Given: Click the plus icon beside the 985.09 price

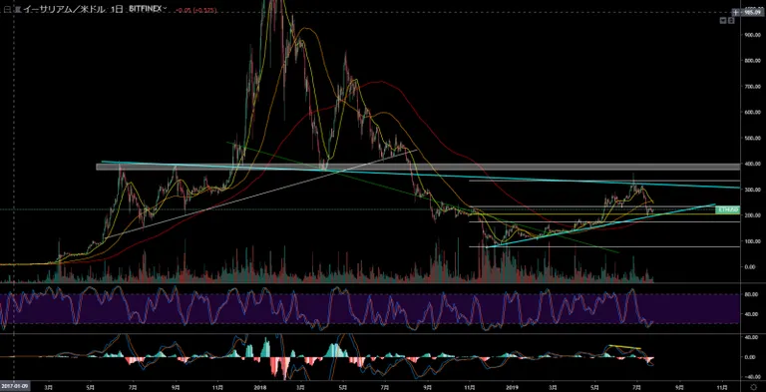Looking at the screenshot, I should [736, 12].
